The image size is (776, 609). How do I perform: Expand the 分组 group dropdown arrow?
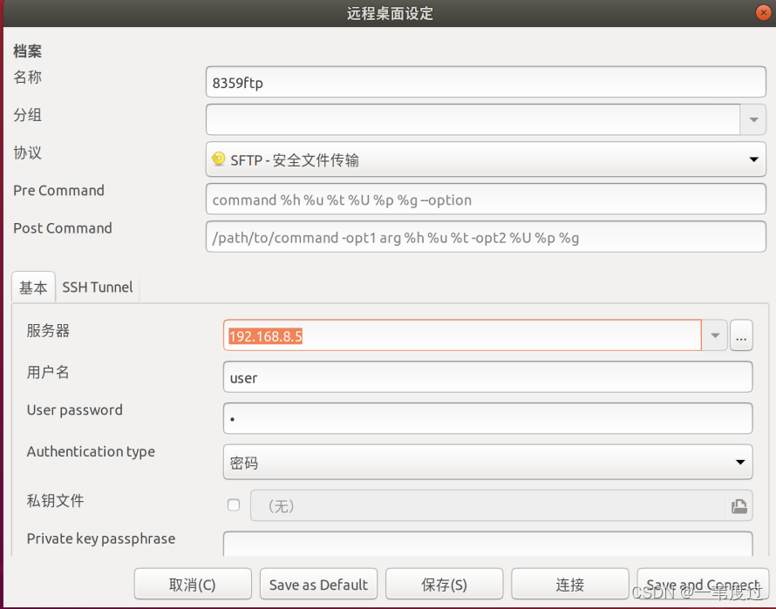pos(753,119)
